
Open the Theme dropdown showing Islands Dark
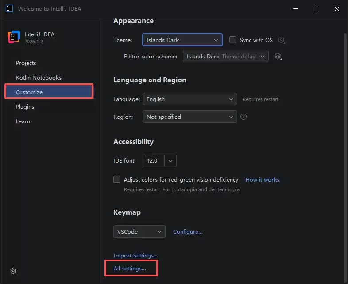coord(182,40)
